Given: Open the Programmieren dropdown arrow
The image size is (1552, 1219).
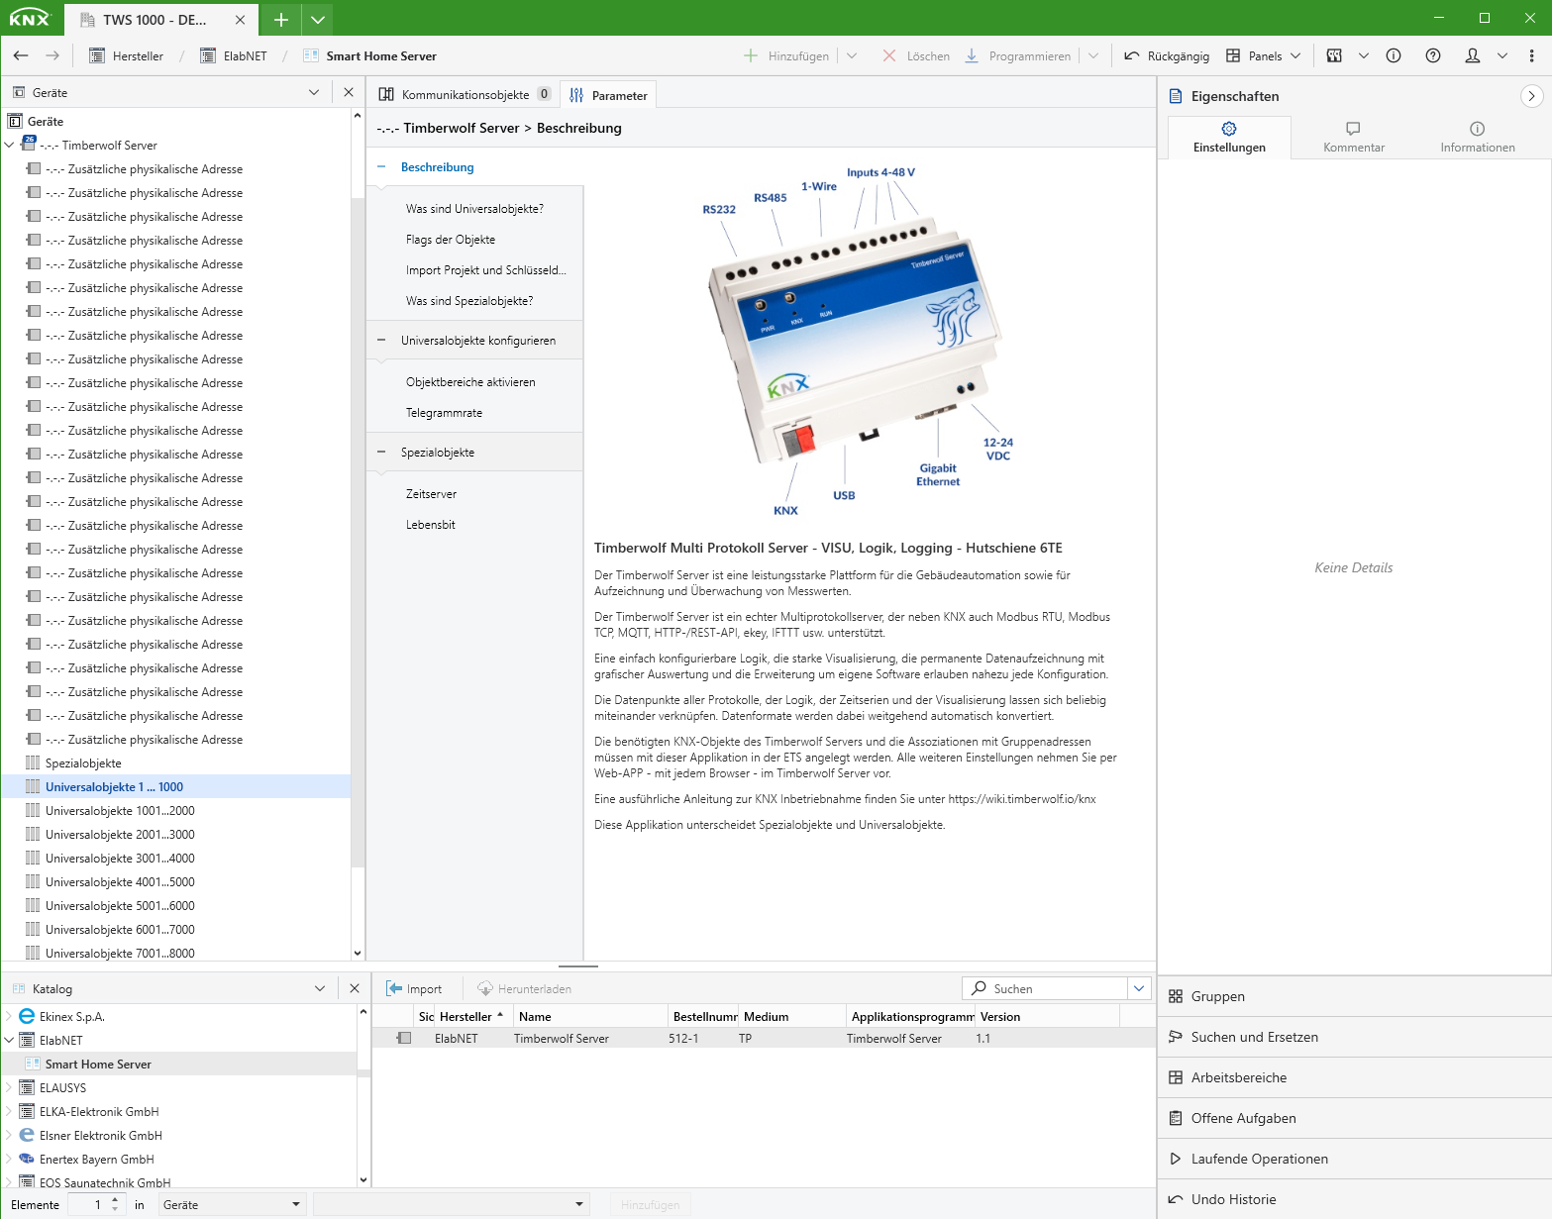Looking at the screenshot, I should 1093,55.
